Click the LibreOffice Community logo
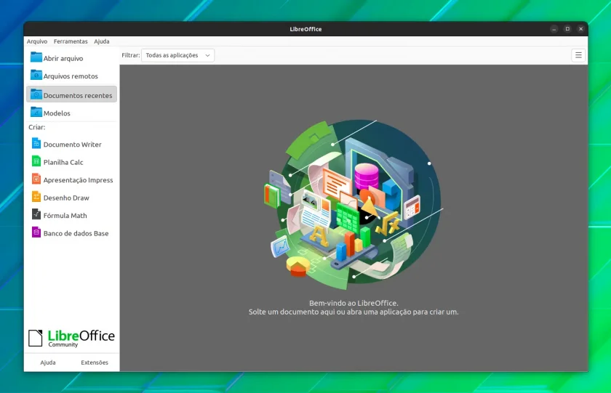611x393 pixels. (72, 338)
